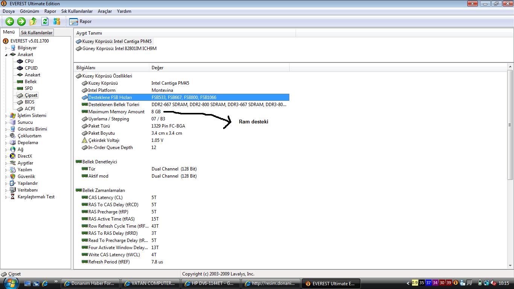514x289 pixels.
Task: Select the Desteklene FSB Hızları row
Action: tap(185, 97)
